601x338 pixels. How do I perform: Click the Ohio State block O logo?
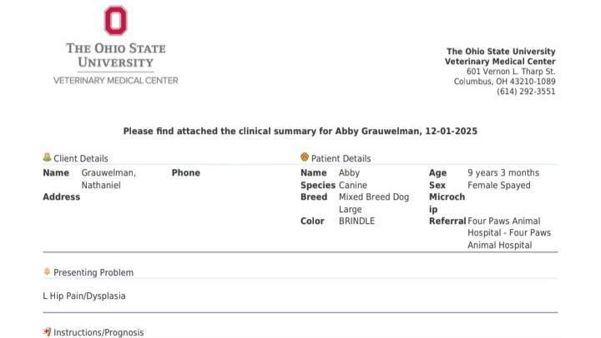tap(115, 21)
